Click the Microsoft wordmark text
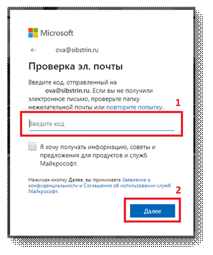Screen dimensions: 213x255 pos(57,33)
